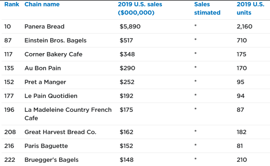Click the $5,890 sales value

pyautogui.click(x=130, y=27)
